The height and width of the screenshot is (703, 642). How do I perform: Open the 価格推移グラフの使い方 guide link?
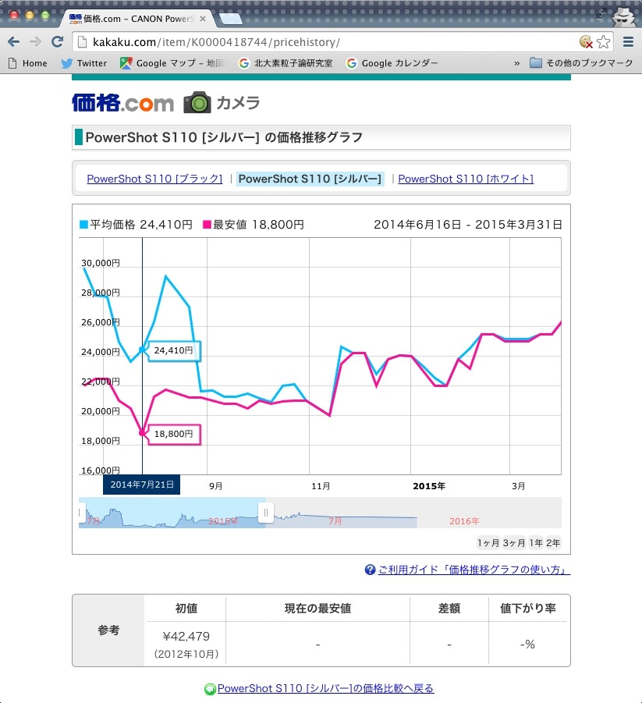[x=474, y=570]
